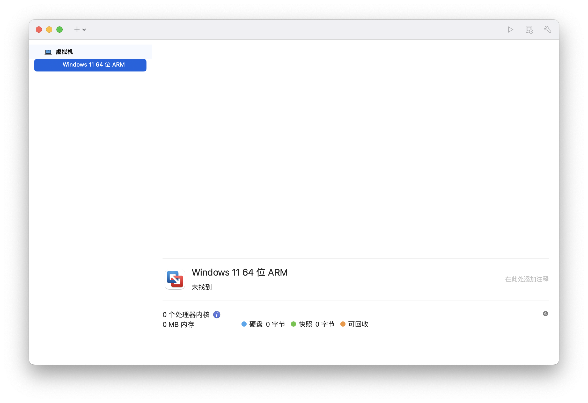Image resolution: width=588 pixels, height=403 pixels.
Task: Click the VMware Fusion logo thumbnail
Action: click(175, 279)
